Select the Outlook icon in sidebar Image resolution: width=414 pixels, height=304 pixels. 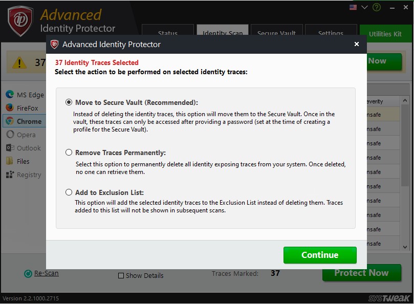click(x=9, y=148)
